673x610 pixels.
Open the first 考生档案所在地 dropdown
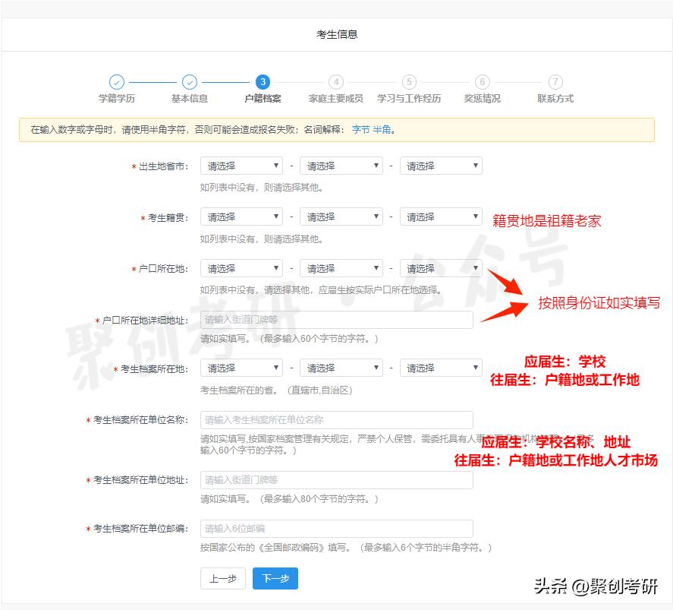pyautogui.click(x=241, y=367)
